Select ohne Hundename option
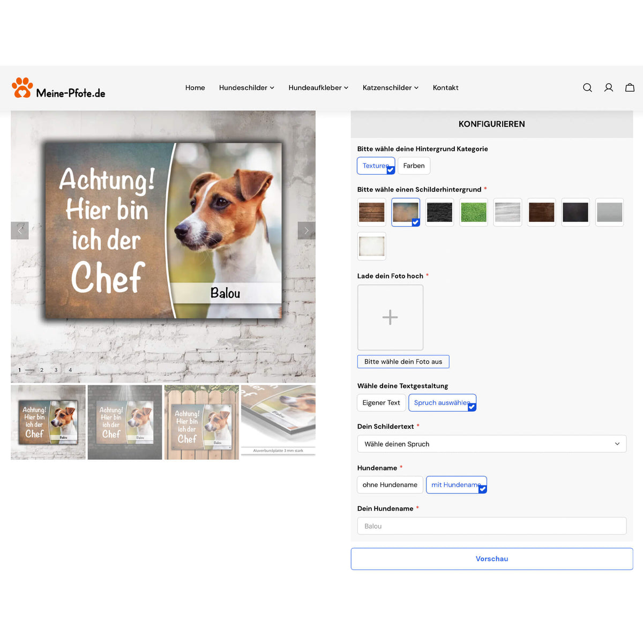The image size is (643, 643). [390, 485]
